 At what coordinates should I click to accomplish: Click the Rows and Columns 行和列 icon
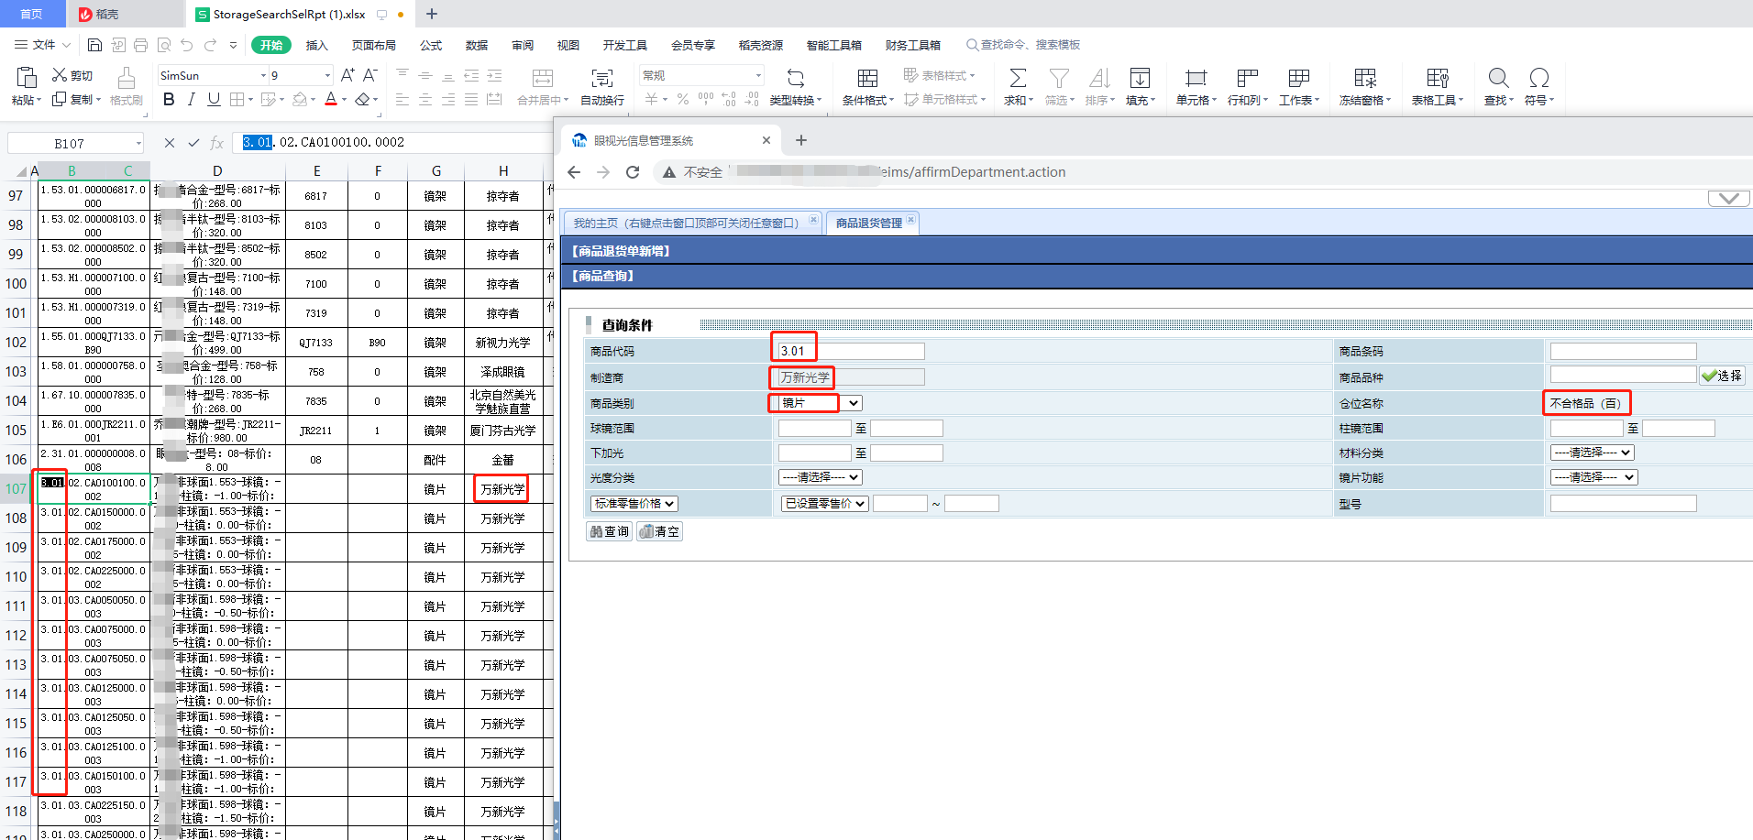click(1247, 79)
